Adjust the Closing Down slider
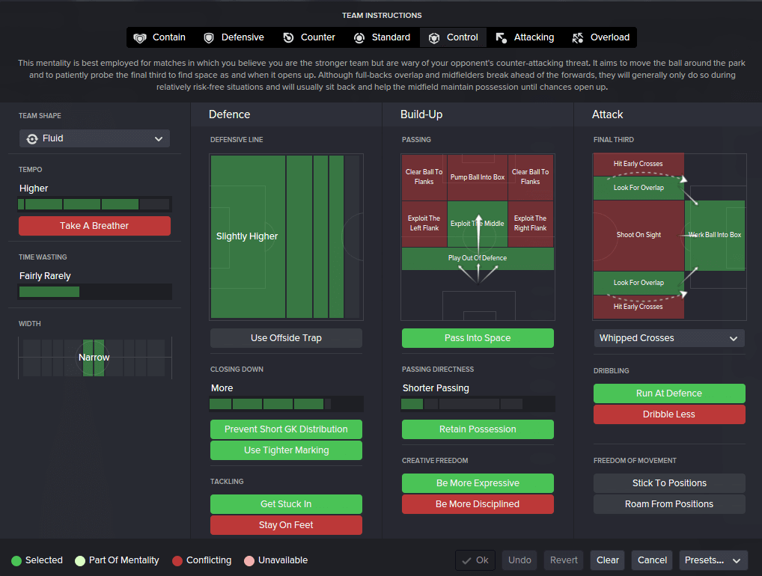762x576 pixels. 286,404
